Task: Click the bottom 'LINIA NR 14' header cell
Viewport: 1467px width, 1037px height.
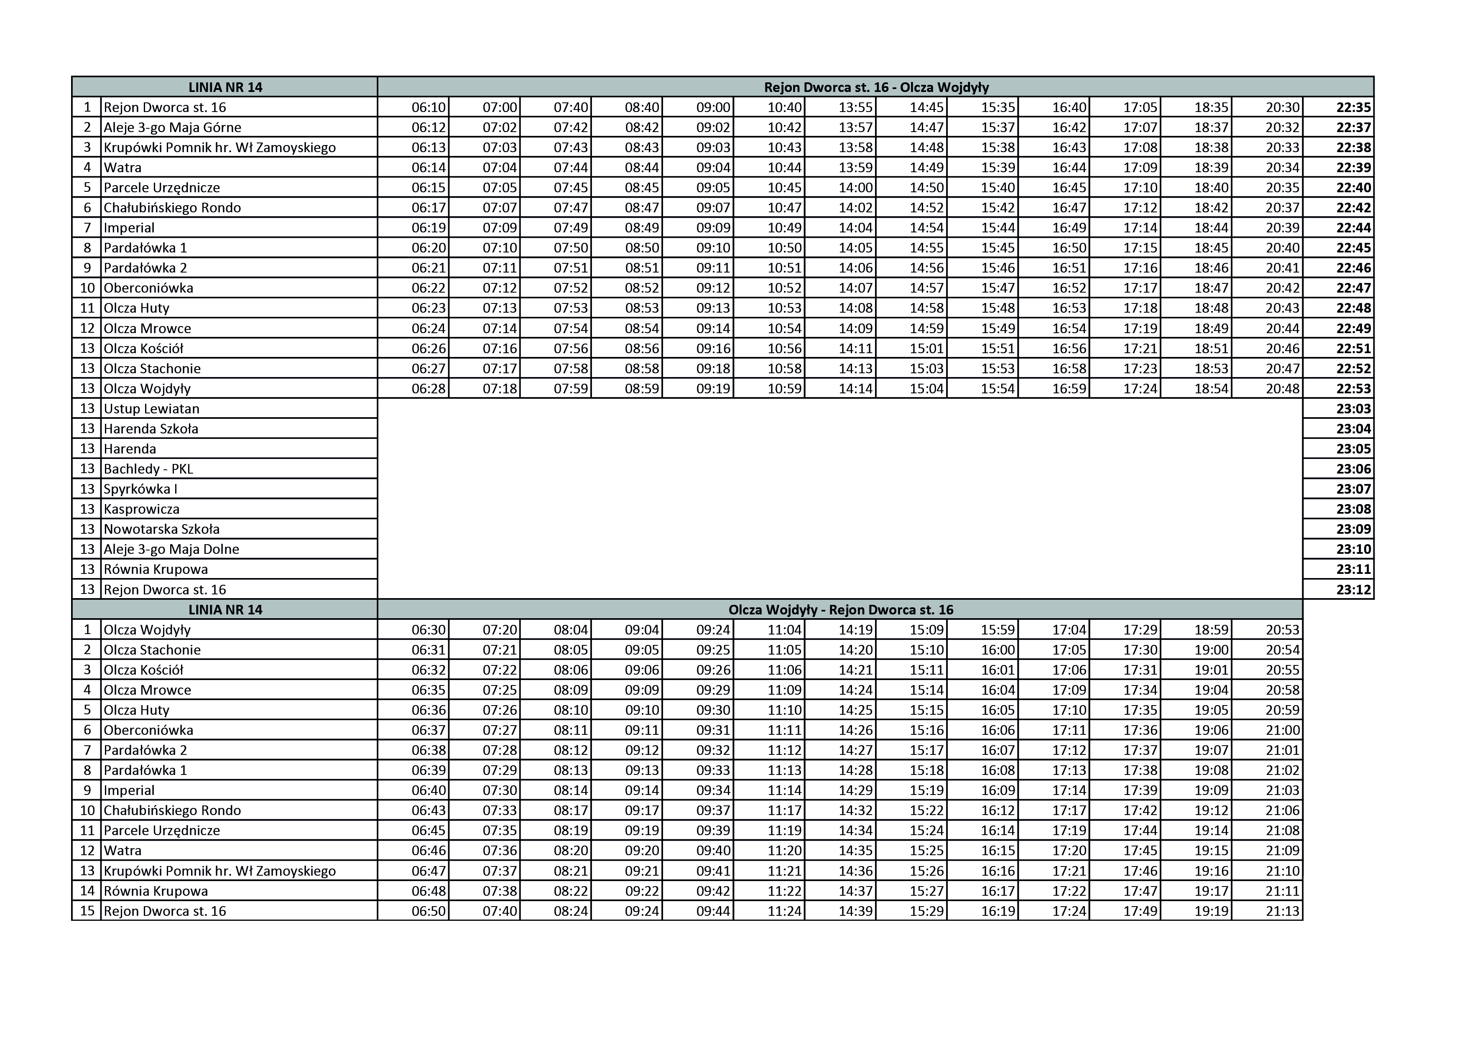Action: [x=225, y=609]
